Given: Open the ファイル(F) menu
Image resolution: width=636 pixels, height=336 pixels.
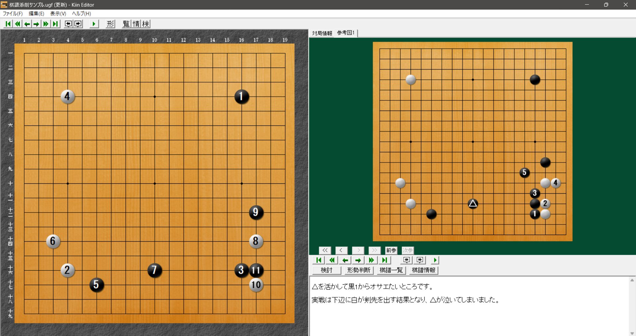Looking at the screenshot, I should (x=13, y=14).
